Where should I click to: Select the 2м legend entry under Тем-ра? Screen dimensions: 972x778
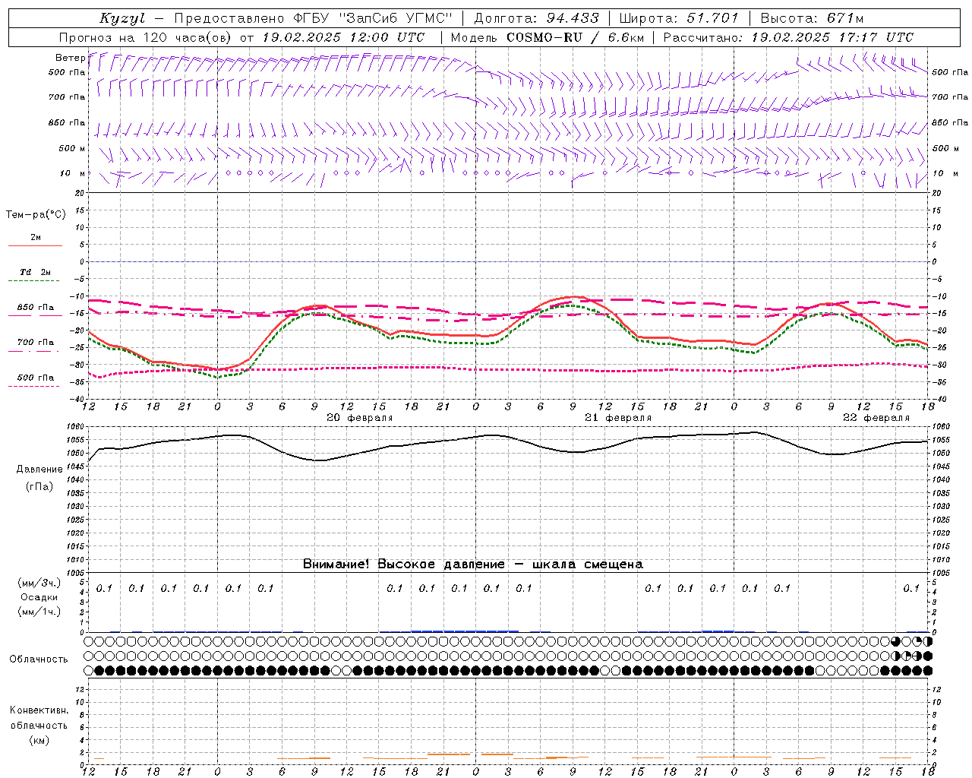36,237
